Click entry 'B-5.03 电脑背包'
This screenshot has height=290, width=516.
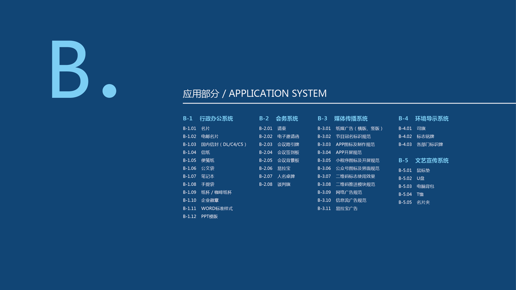416,186
